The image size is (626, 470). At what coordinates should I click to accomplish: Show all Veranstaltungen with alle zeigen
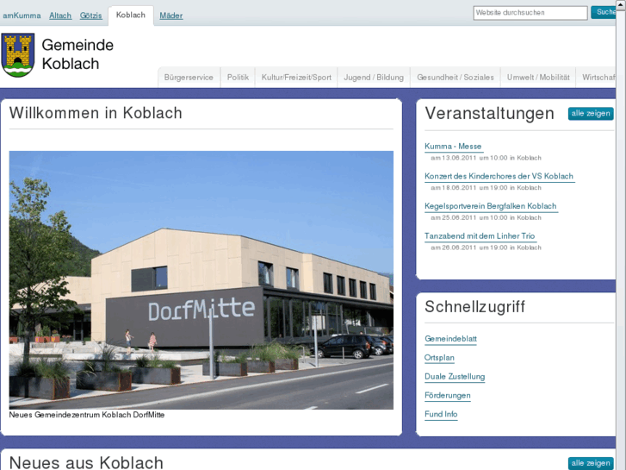click(591, 114)
